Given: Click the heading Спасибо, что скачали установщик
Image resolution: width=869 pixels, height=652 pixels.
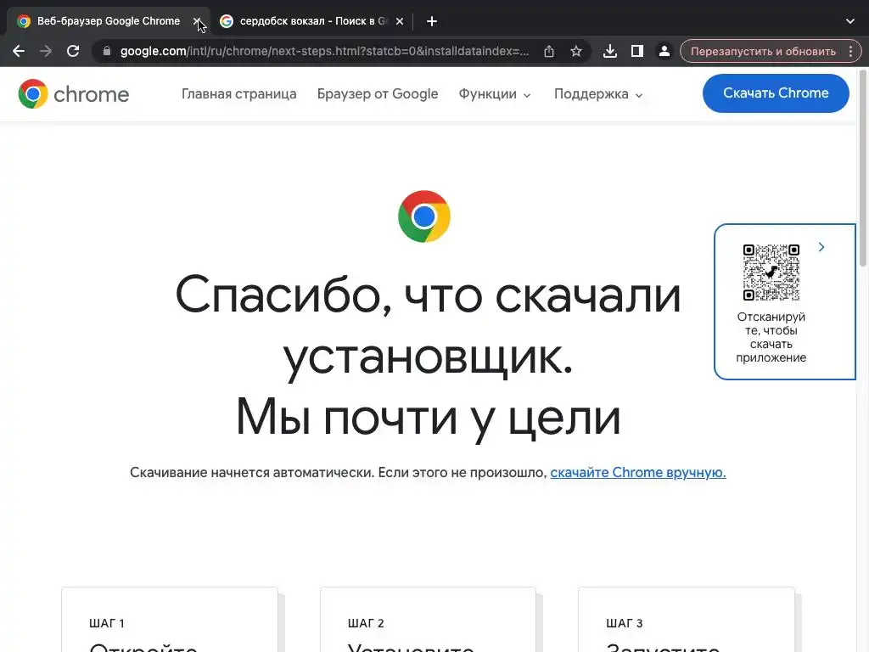Looking at the screenshot, I should [x=428, y=327].
